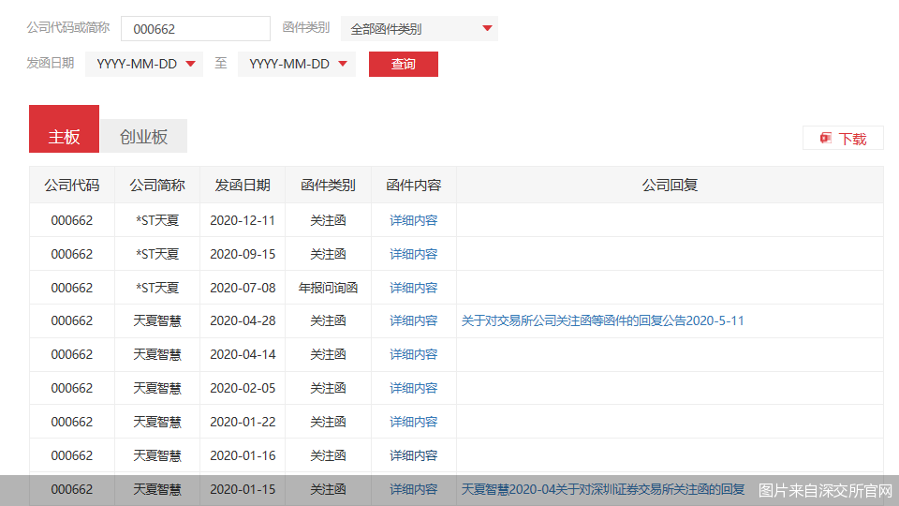
Task: Click *ST天夏 in the 2020-12-11 row
Action: pyautogui.click(x=157, y=220)
